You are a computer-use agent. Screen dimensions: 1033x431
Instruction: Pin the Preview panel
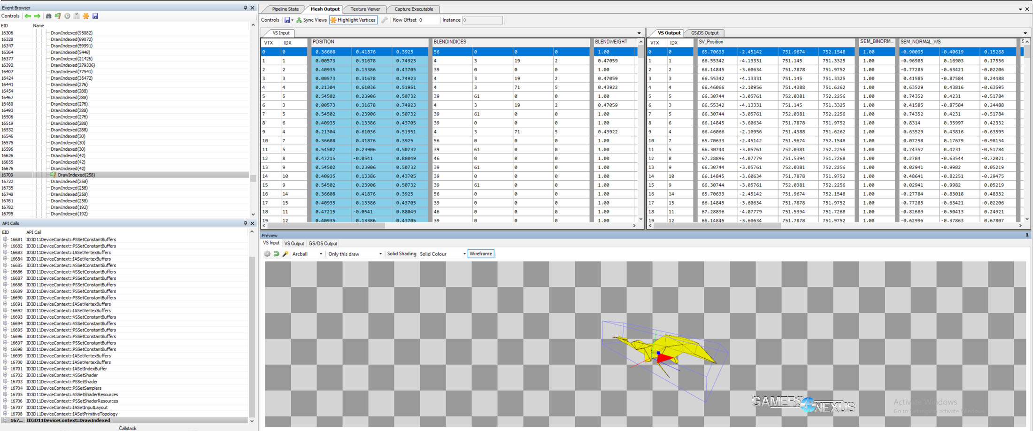click(x=1027, y=235)
